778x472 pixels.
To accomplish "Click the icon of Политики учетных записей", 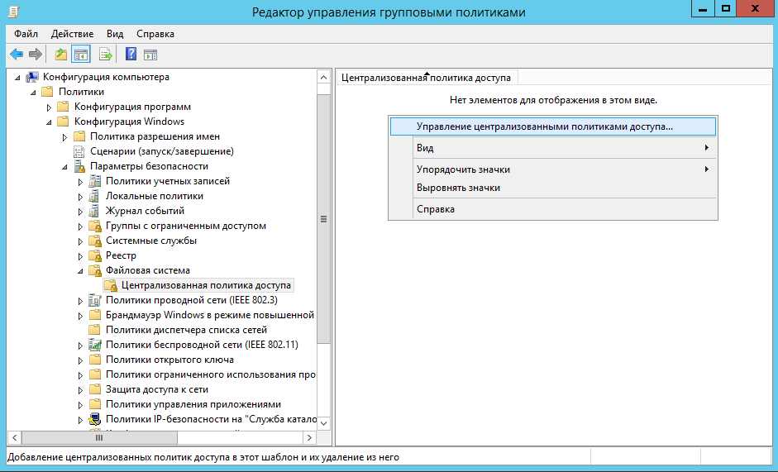I will (x=95, y=181).
